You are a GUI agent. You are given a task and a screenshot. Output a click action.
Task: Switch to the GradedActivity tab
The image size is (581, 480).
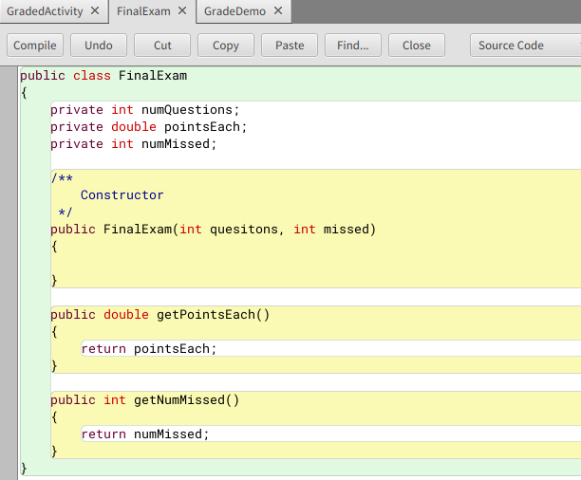(x=46, y=11)
